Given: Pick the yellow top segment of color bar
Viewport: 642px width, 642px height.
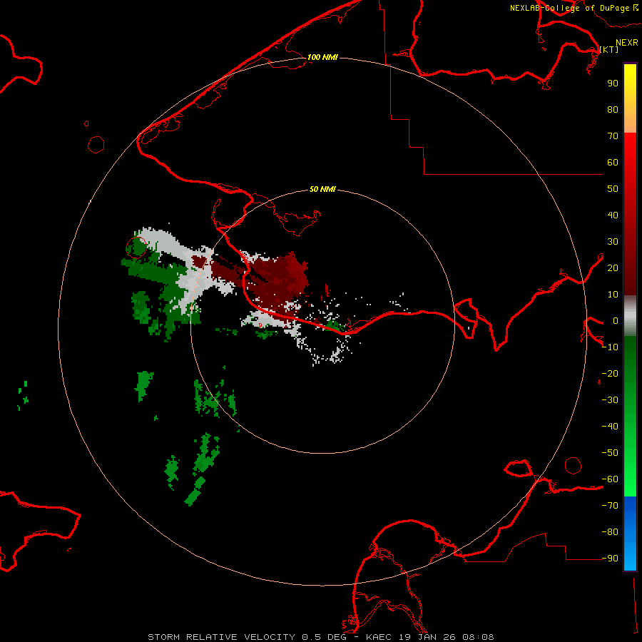Looking at the screenshot, I should 630,98.
